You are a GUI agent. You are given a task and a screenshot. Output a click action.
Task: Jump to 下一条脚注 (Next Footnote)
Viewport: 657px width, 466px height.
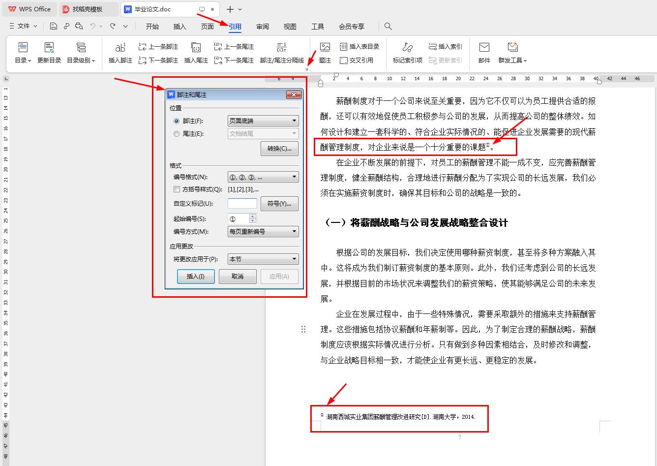coord(158,60)
